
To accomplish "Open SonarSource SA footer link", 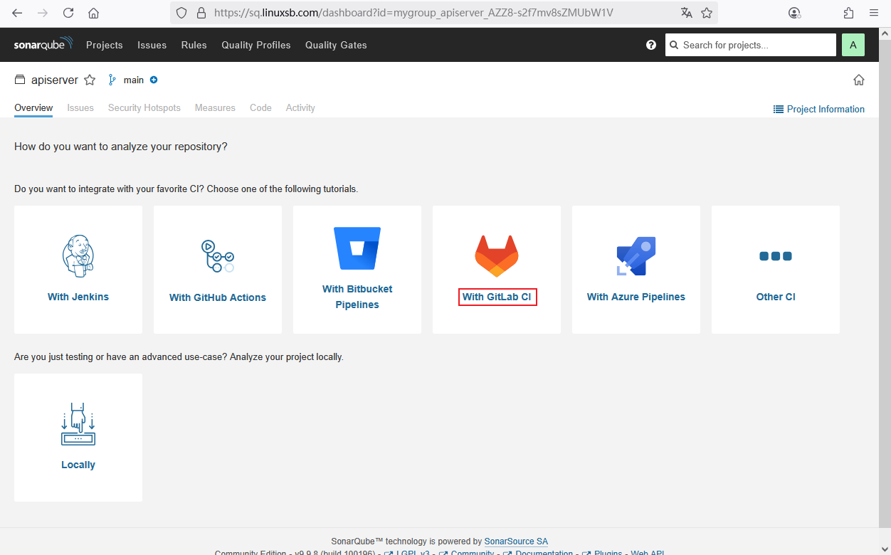I will pyautogui.click(x=516, y=541).
